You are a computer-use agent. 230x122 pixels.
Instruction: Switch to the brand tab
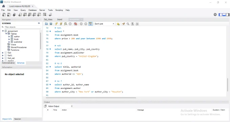coord(60,19)
